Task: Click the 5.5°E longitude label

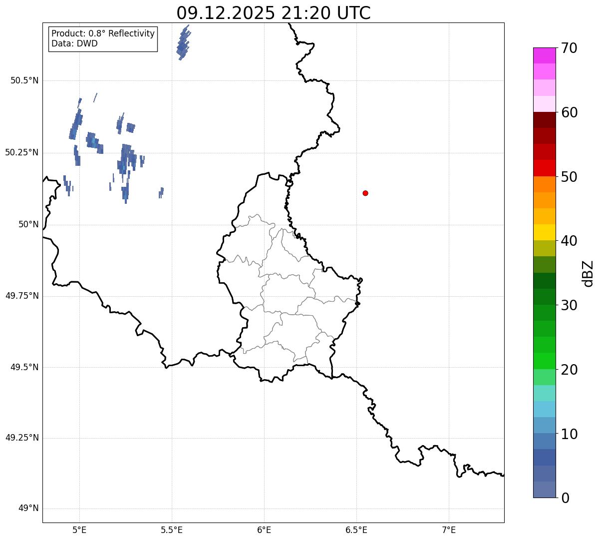Action: point(172,530)
